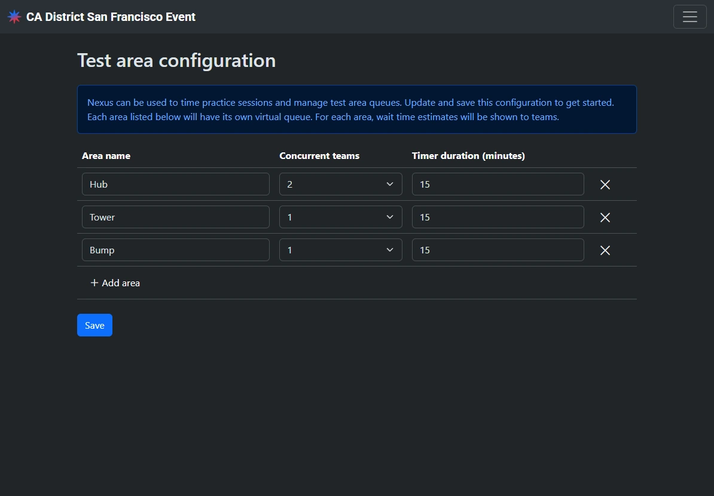Click Hub timer duration field
Image resolution: width=714 pixels, height=496 pixels.
point(498,184)
